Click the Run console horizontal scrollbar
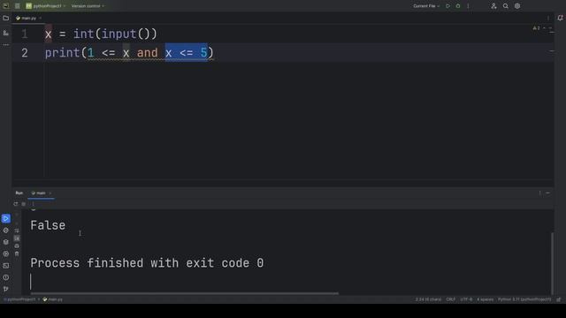566x318 pixels. click(x=185, y=293)
